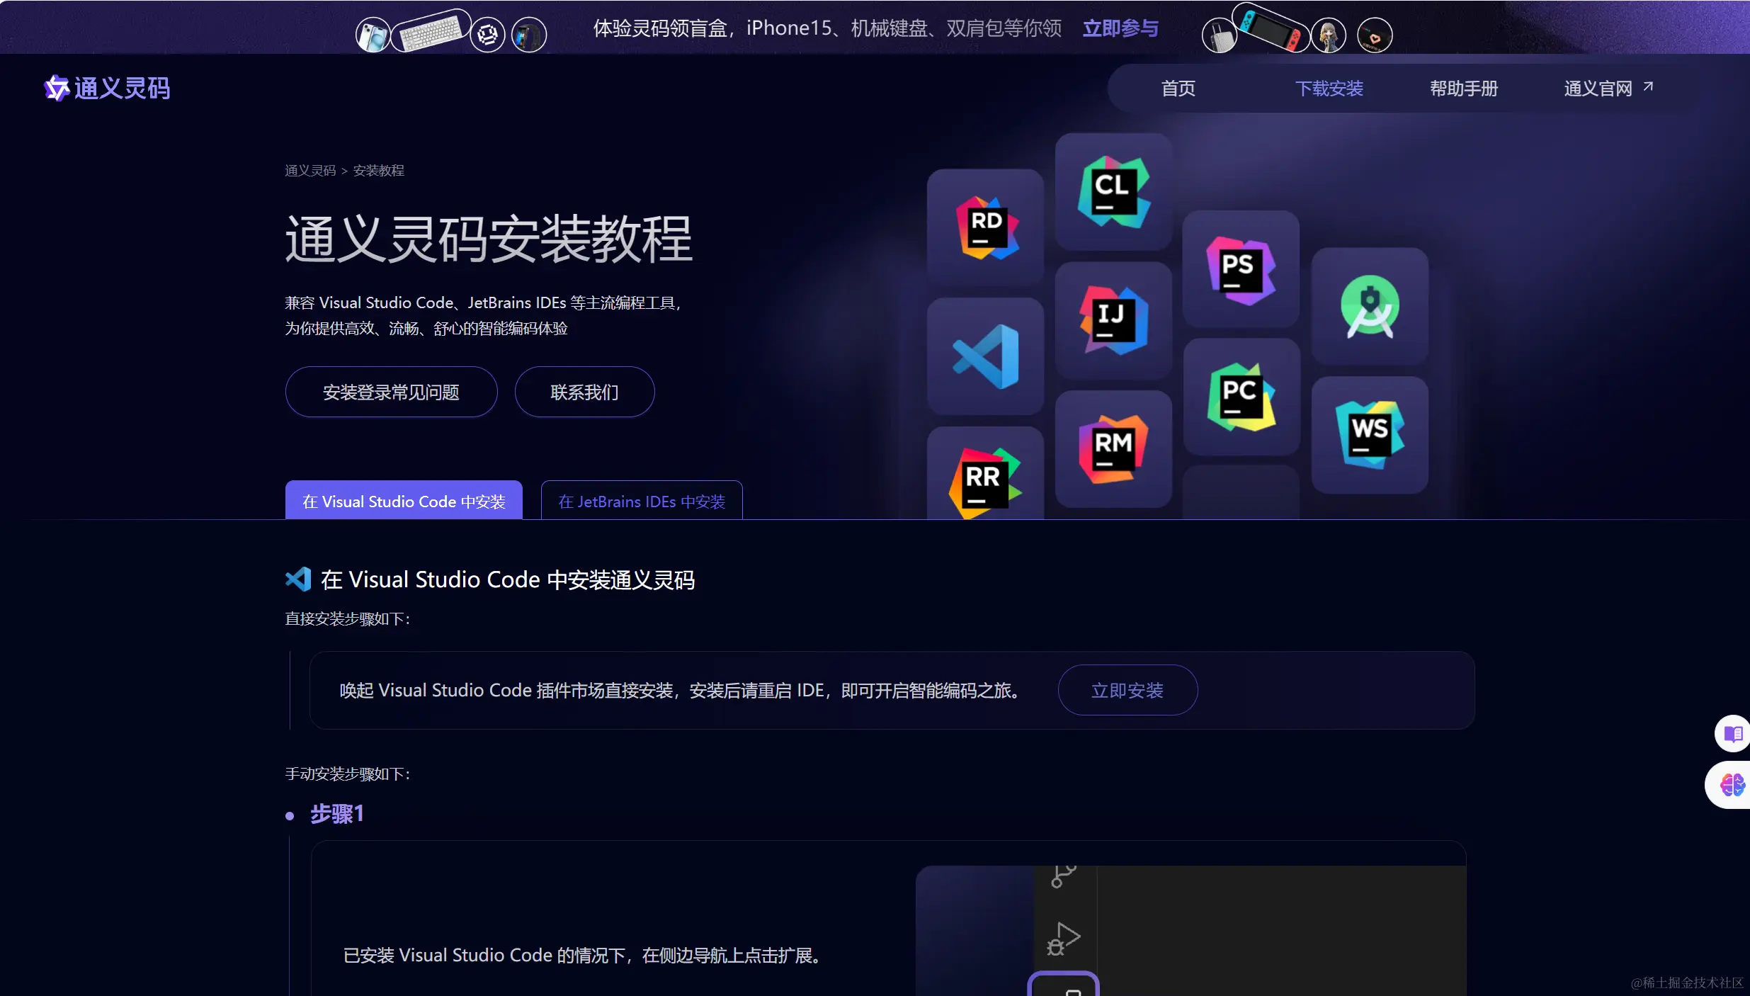Click the PyCharm PC icon tile
Viewport: 1750px width, 996px height.
point(1241,397)
